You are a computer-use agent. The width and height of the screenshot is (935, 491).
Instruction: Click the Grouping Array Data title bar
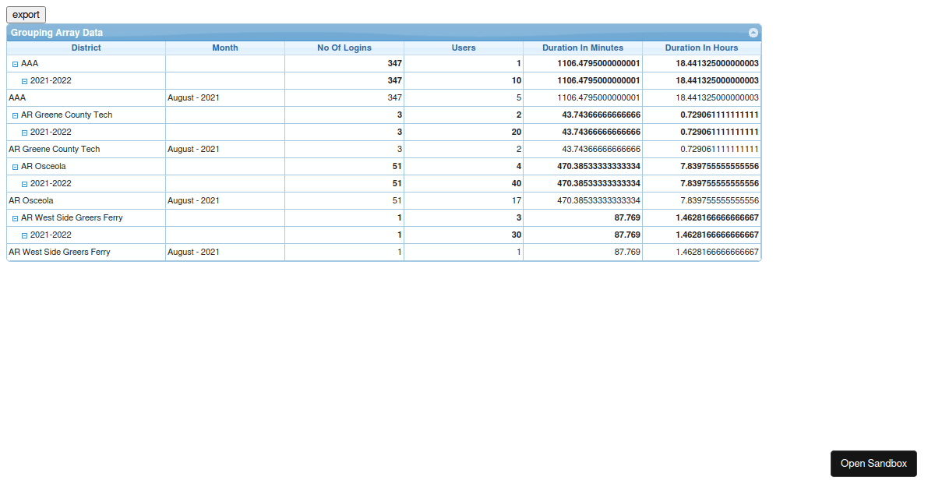pos(384,33)
